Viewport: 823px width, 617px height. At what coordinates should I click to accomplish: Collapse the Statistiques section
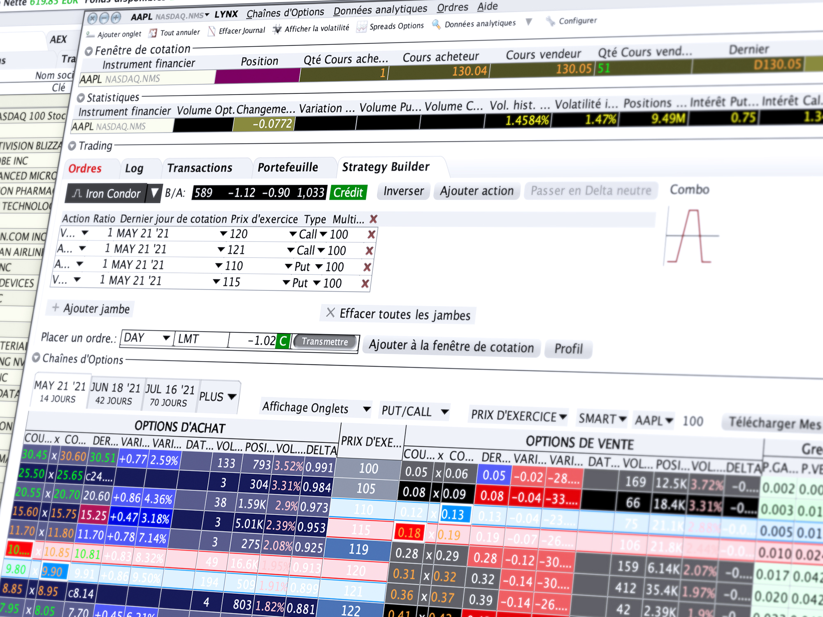pyautogui.click(x=81, y=98)
